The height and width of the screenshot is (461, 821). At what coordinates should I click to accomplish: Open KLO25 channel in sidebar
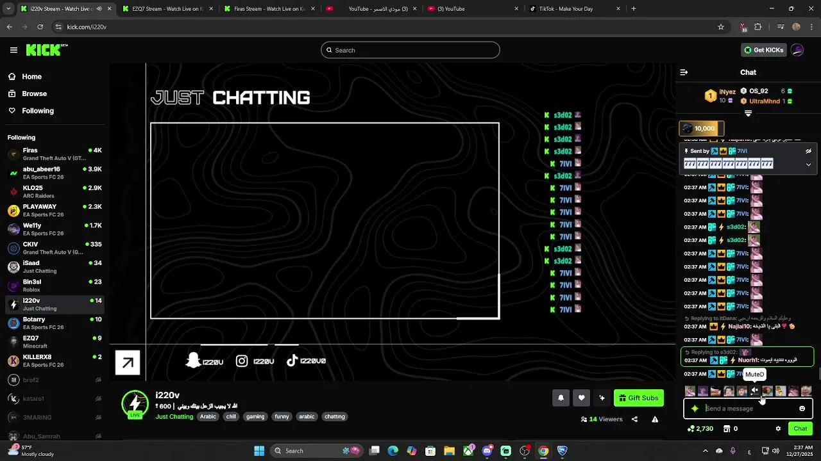click(55, 191)
